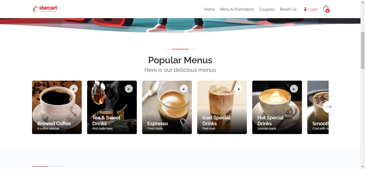
Task: Toggle star favorite on Espresso card
Action: pyautogui.click(x=184, y=89)
